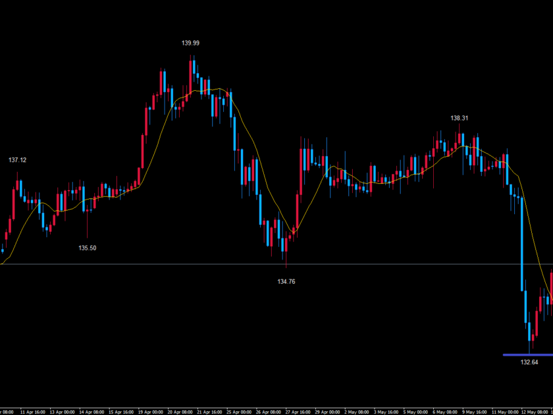Click the 14 Apr 08:00 time label

pyautogui.click(x=92, y=410)
